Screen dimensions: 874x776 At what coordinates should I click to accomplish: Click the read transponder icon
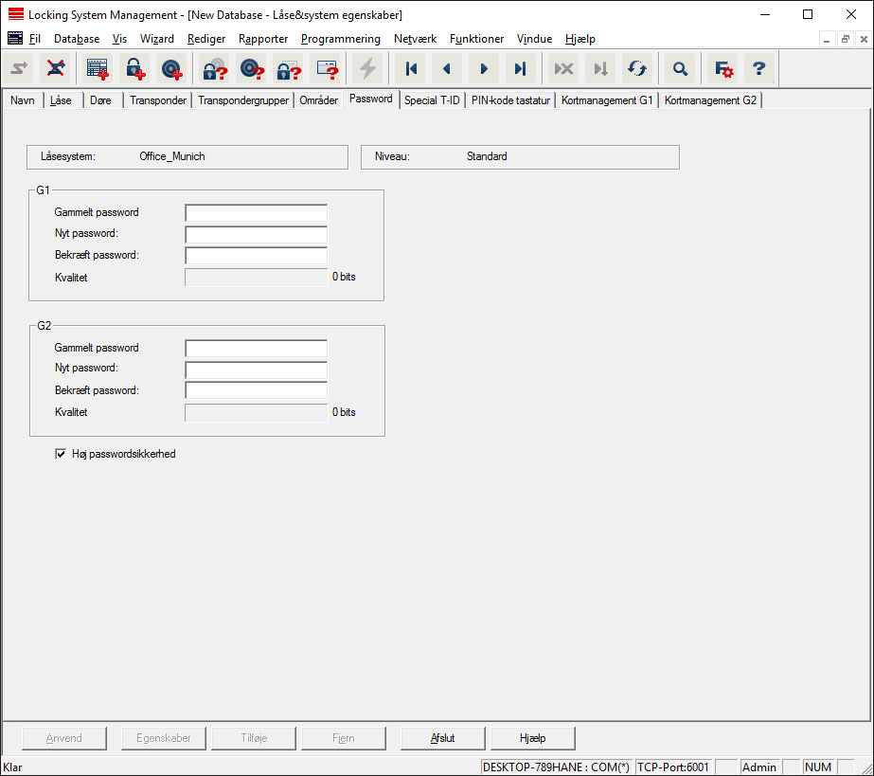pos(251,68)
